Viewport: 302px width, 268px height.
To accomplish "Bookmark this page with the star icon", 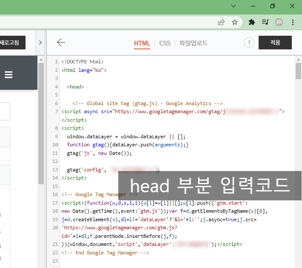I will point(235,23).
